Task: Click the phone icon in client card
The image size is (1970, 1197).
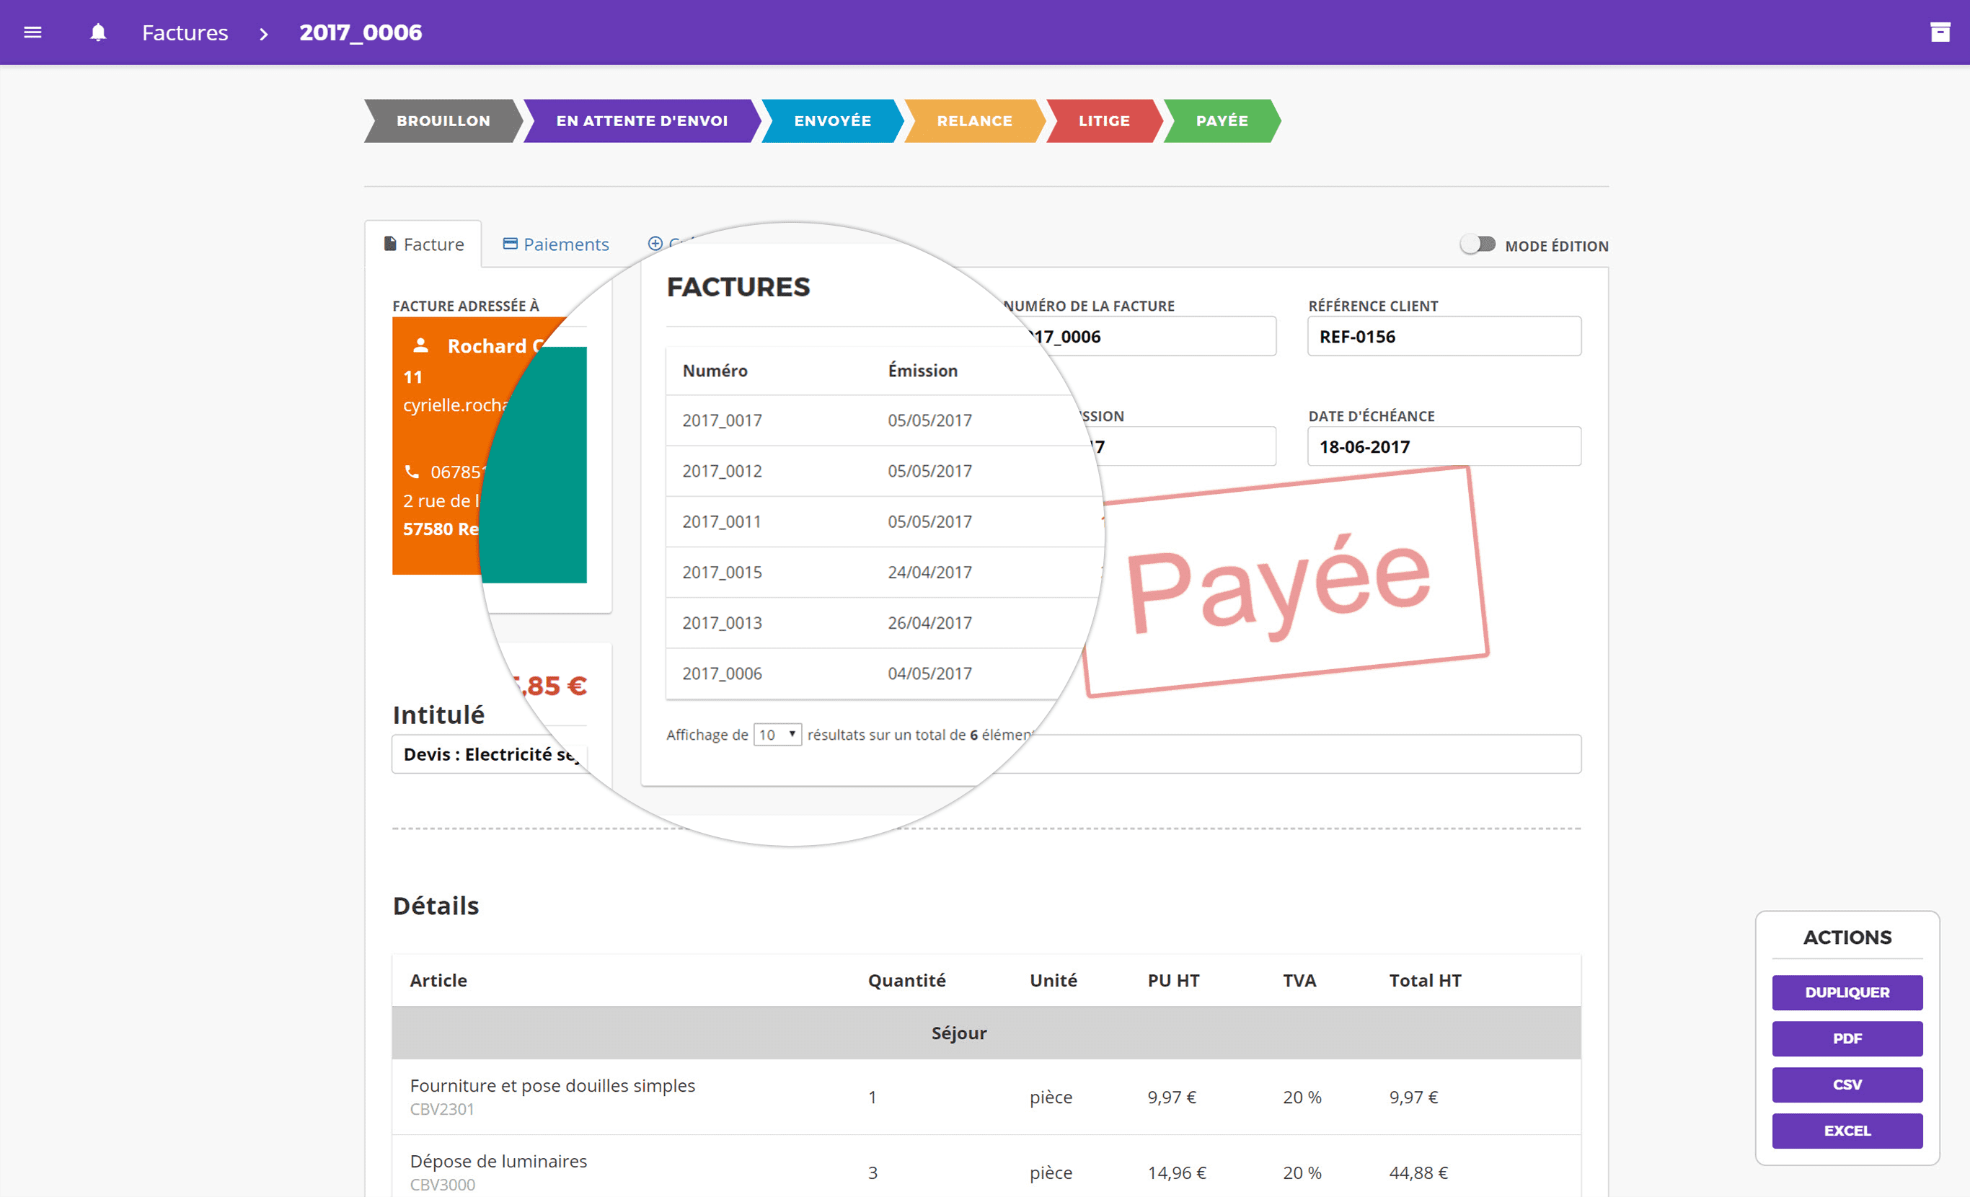Action: click(x=412, y=471)
